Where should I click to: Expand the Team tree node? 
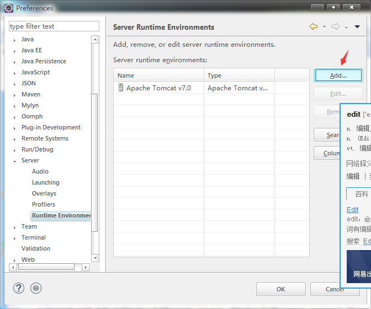point(14,227)
